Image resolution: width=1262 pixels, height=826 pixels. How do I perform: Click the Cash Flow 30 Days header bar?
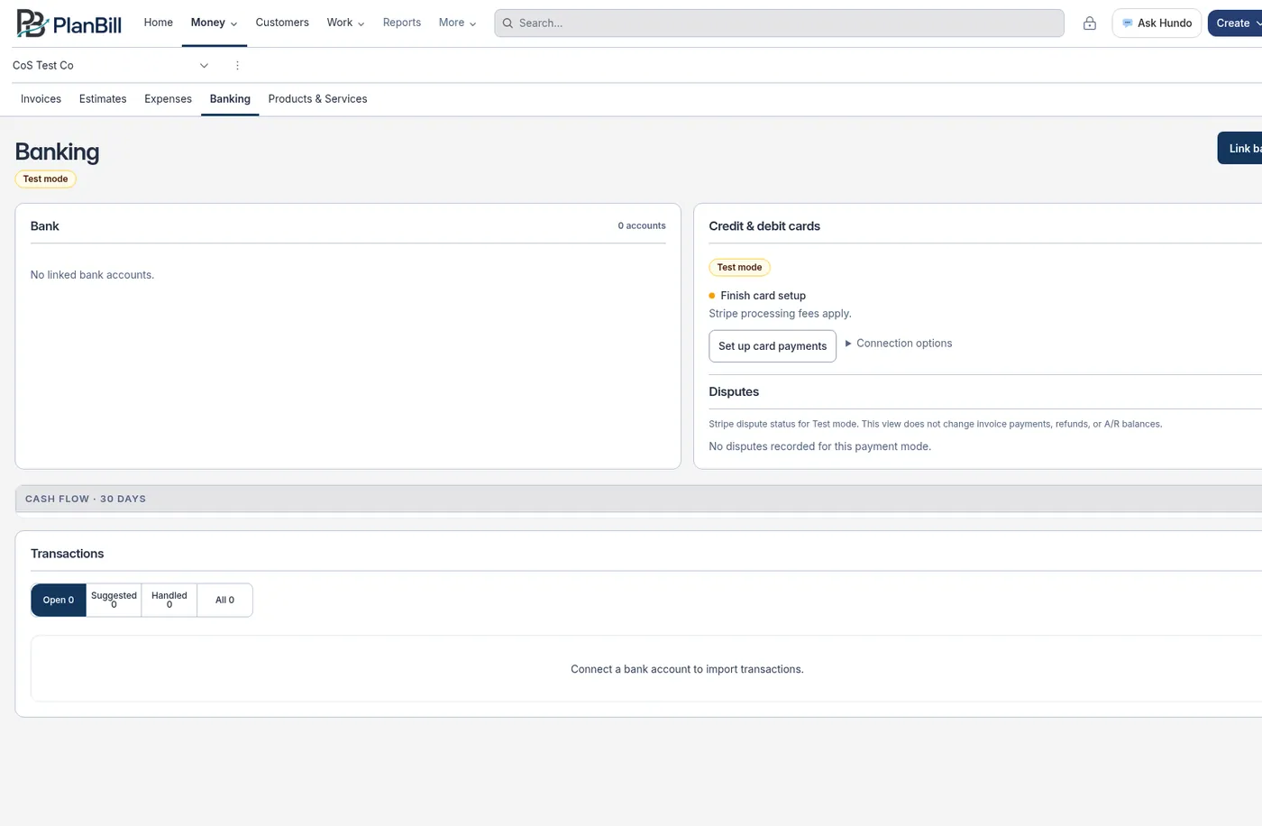click(x=638, y=499)
